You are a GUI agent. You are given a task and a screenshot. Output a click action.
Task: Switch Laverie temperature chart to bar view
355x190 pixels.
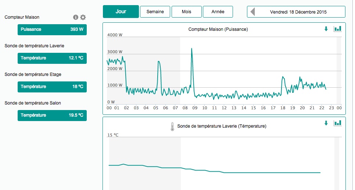pos(337,123)
